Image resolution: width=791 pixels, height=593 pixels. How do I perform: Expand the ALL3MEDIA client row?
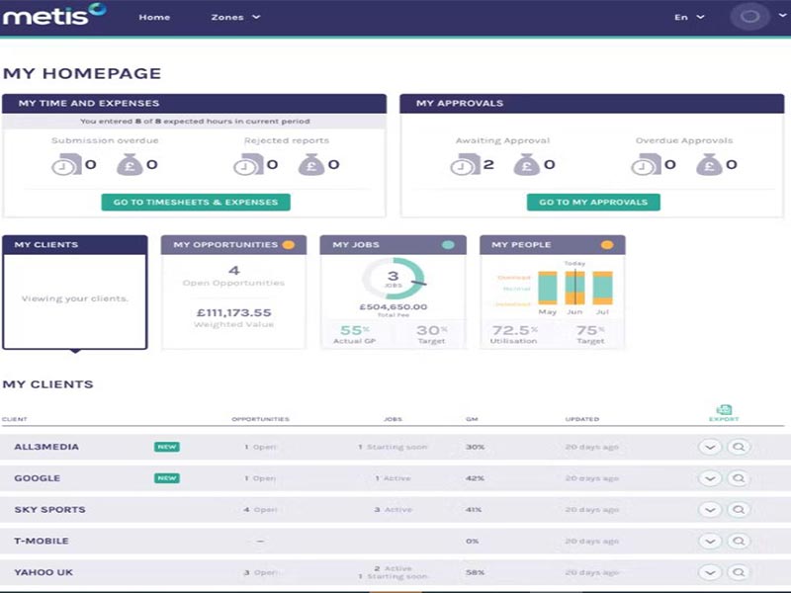(x=710, y=448)
